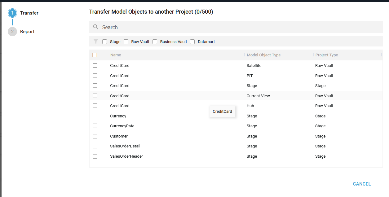
Task: Click step 2 Report circle
Action: click(12, 32)
